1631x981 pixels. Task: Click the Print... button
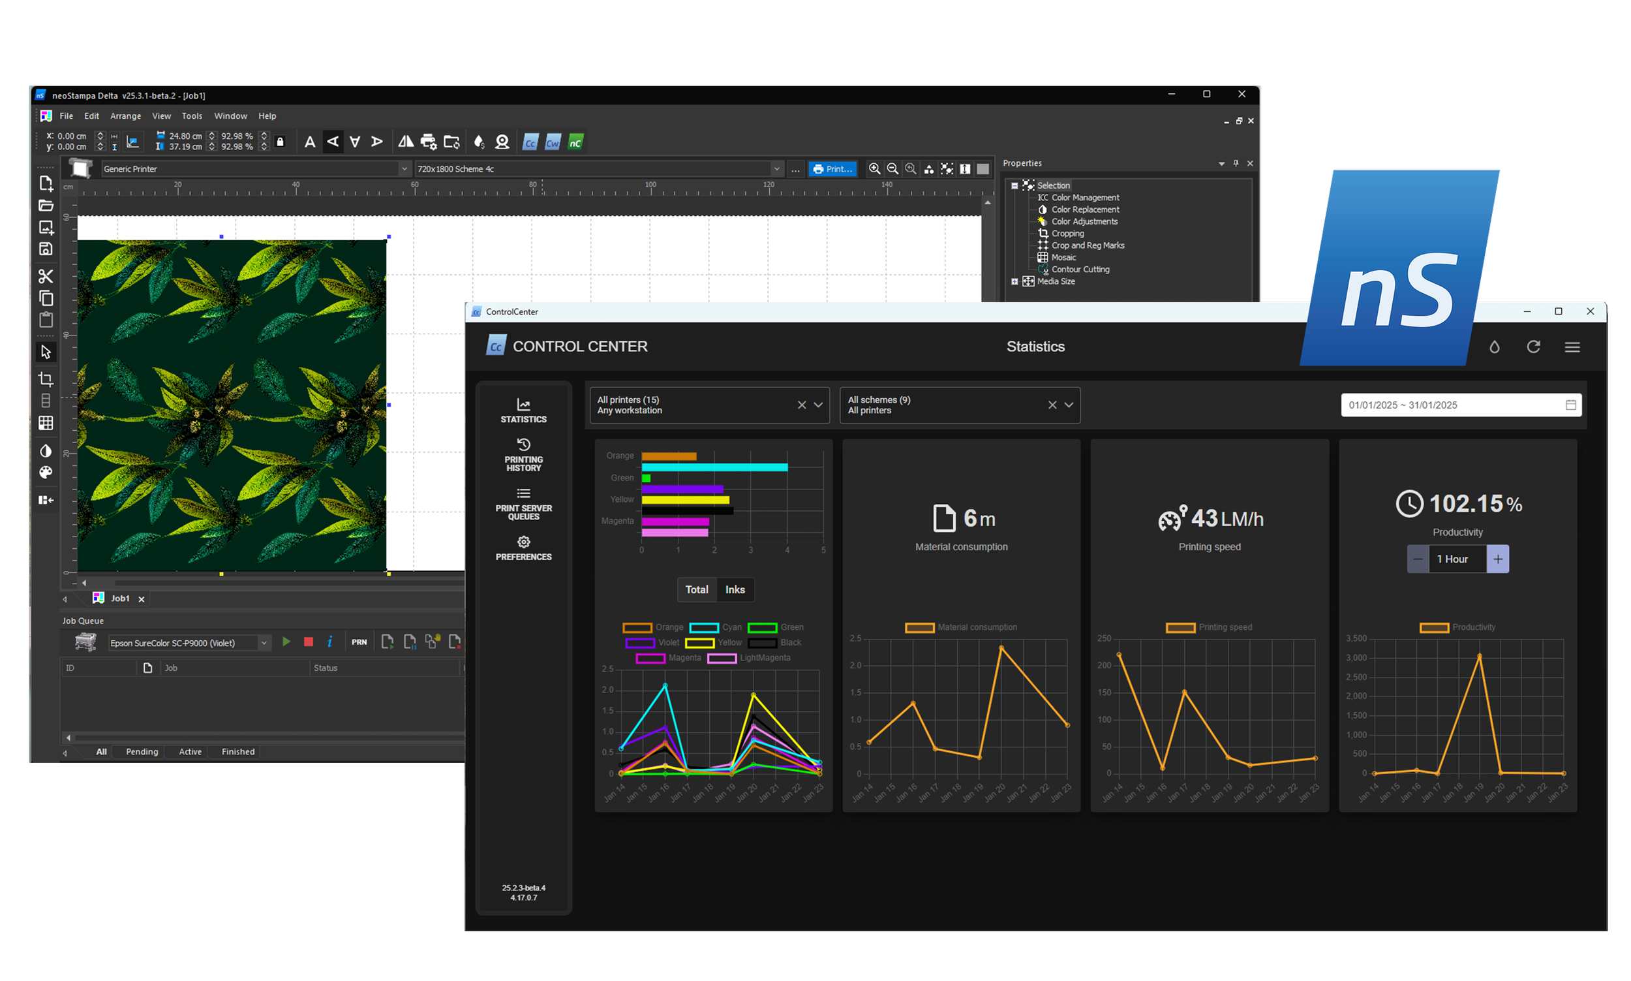(x=832, y=169)
